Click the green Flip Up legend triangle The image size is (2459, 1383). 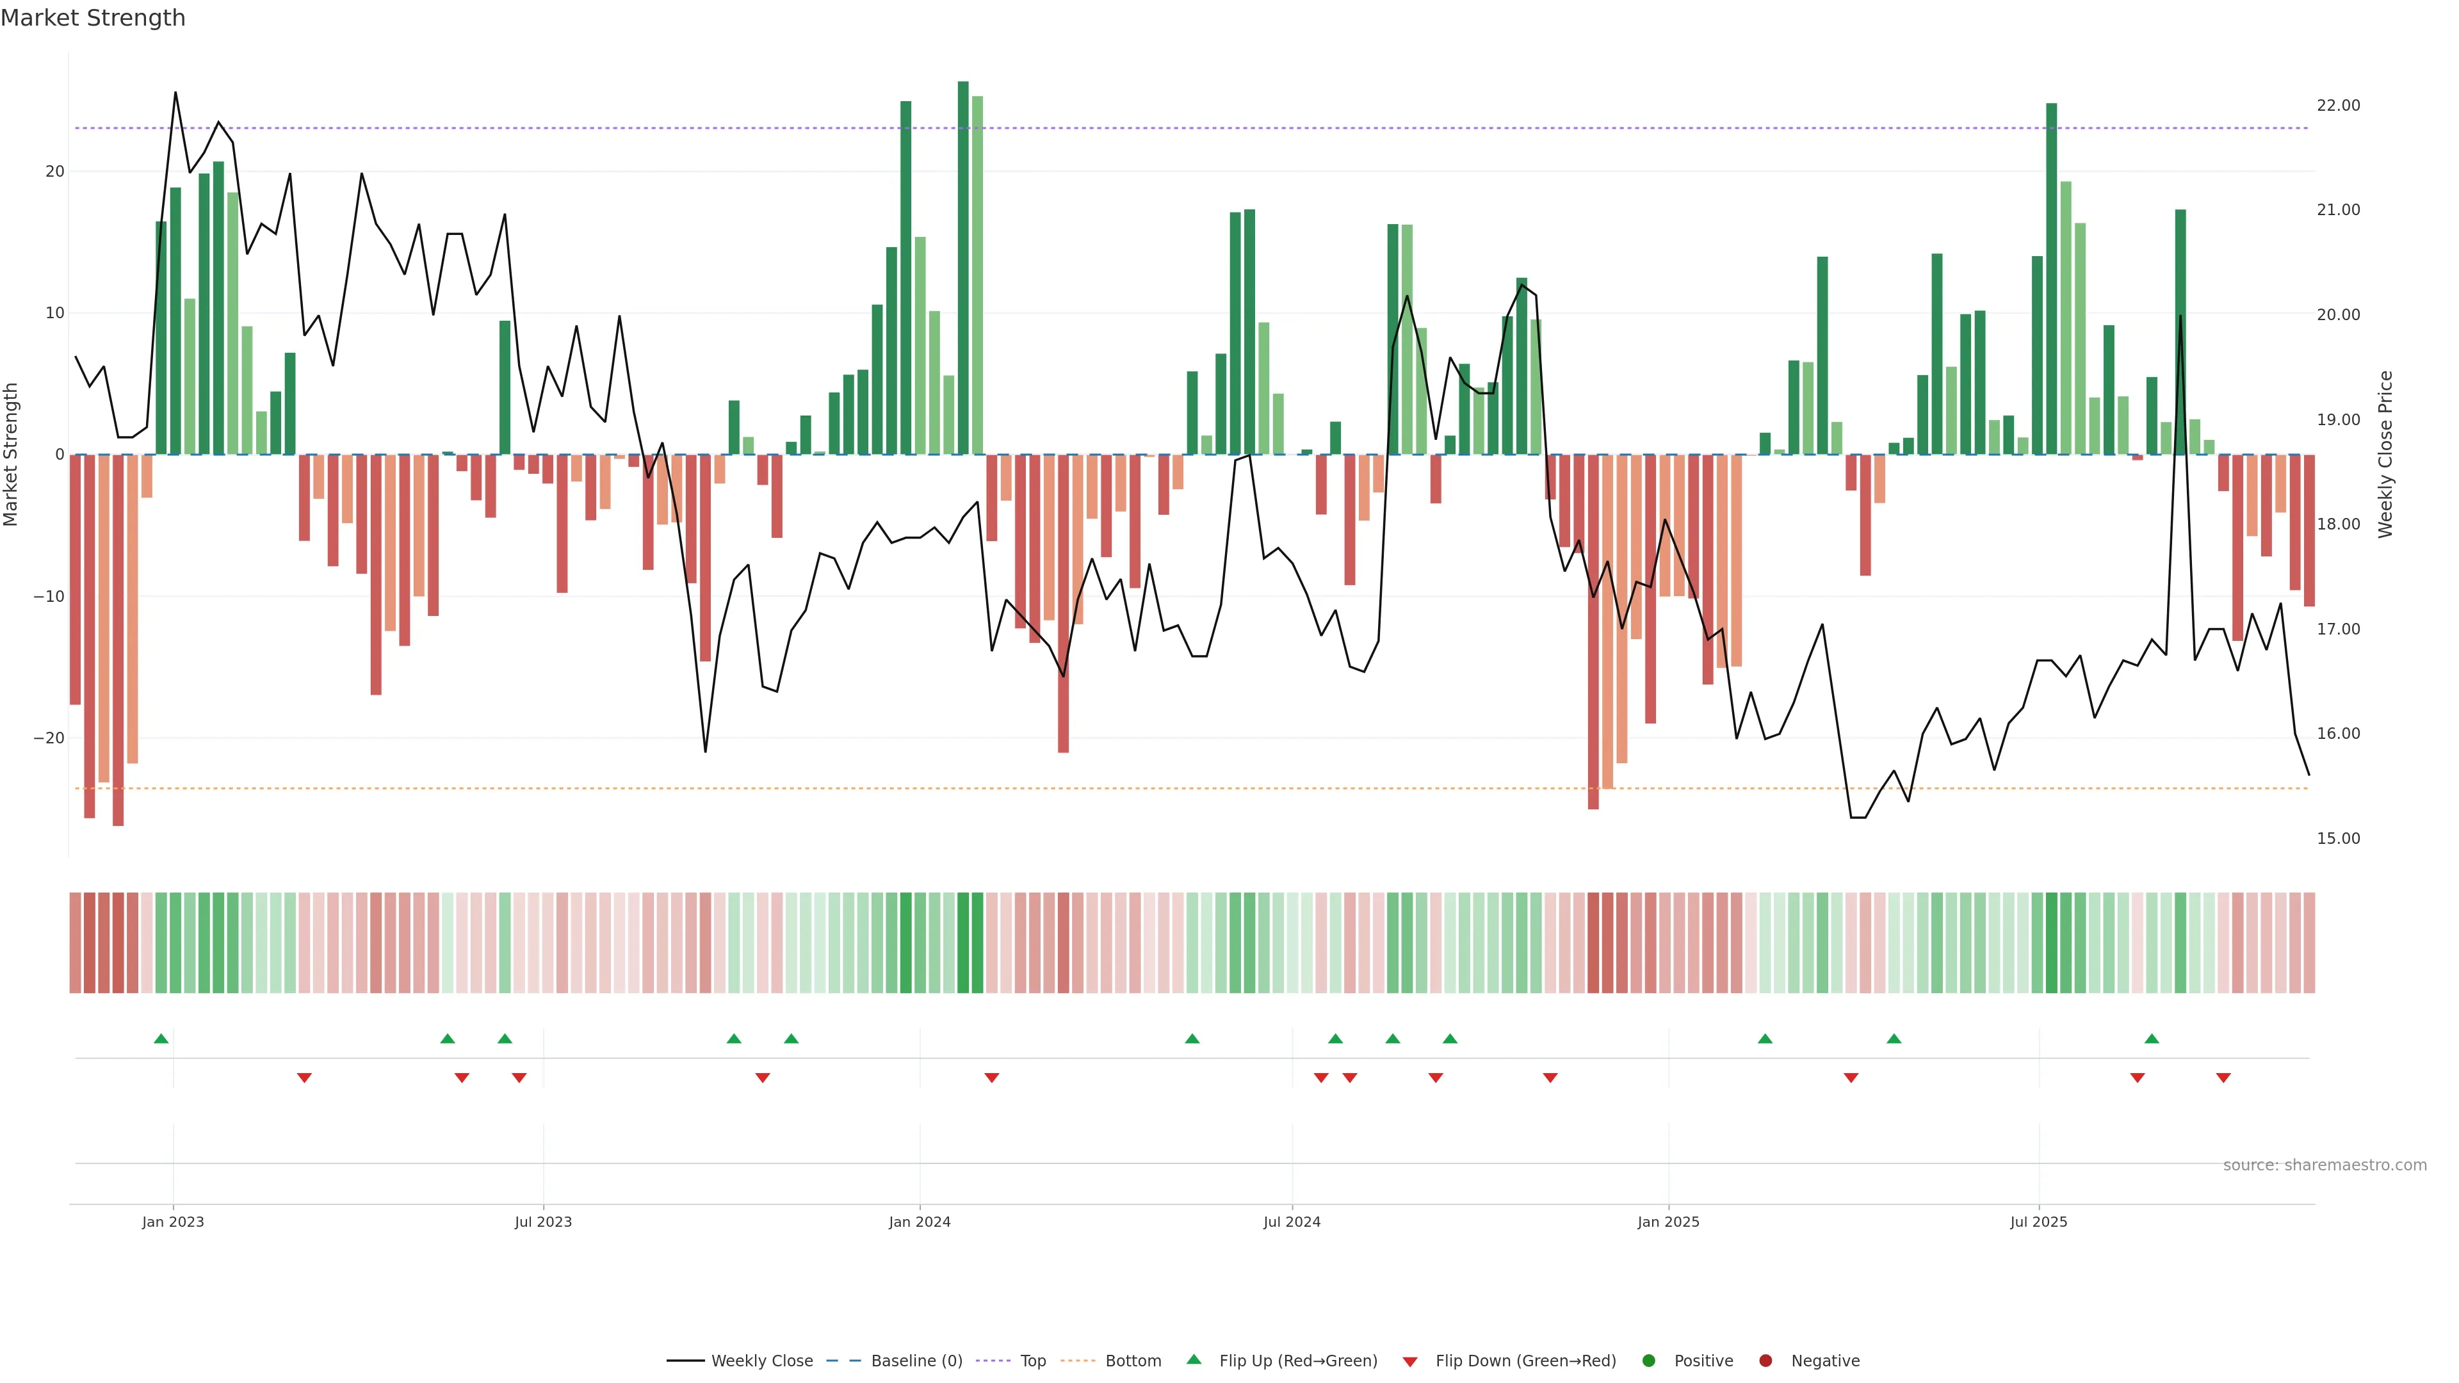click(1193, 1359)
